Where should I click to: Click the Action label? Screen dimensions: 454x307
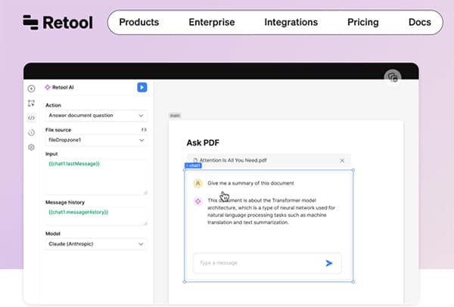click(x=53, y=105)
